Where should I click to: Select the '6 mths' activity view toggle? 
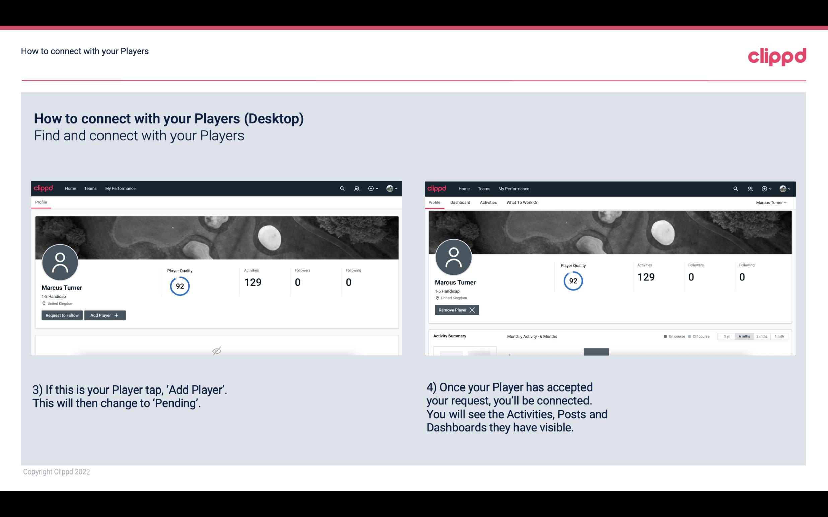[x=745, y=335]
